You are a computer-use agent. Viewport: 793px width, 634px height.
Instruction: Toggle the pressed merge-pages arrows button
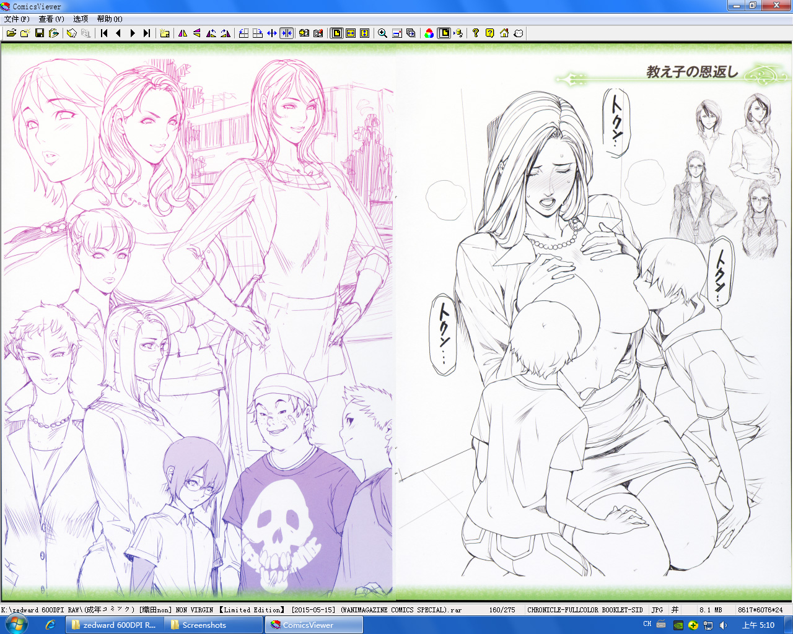pos(286,33)
